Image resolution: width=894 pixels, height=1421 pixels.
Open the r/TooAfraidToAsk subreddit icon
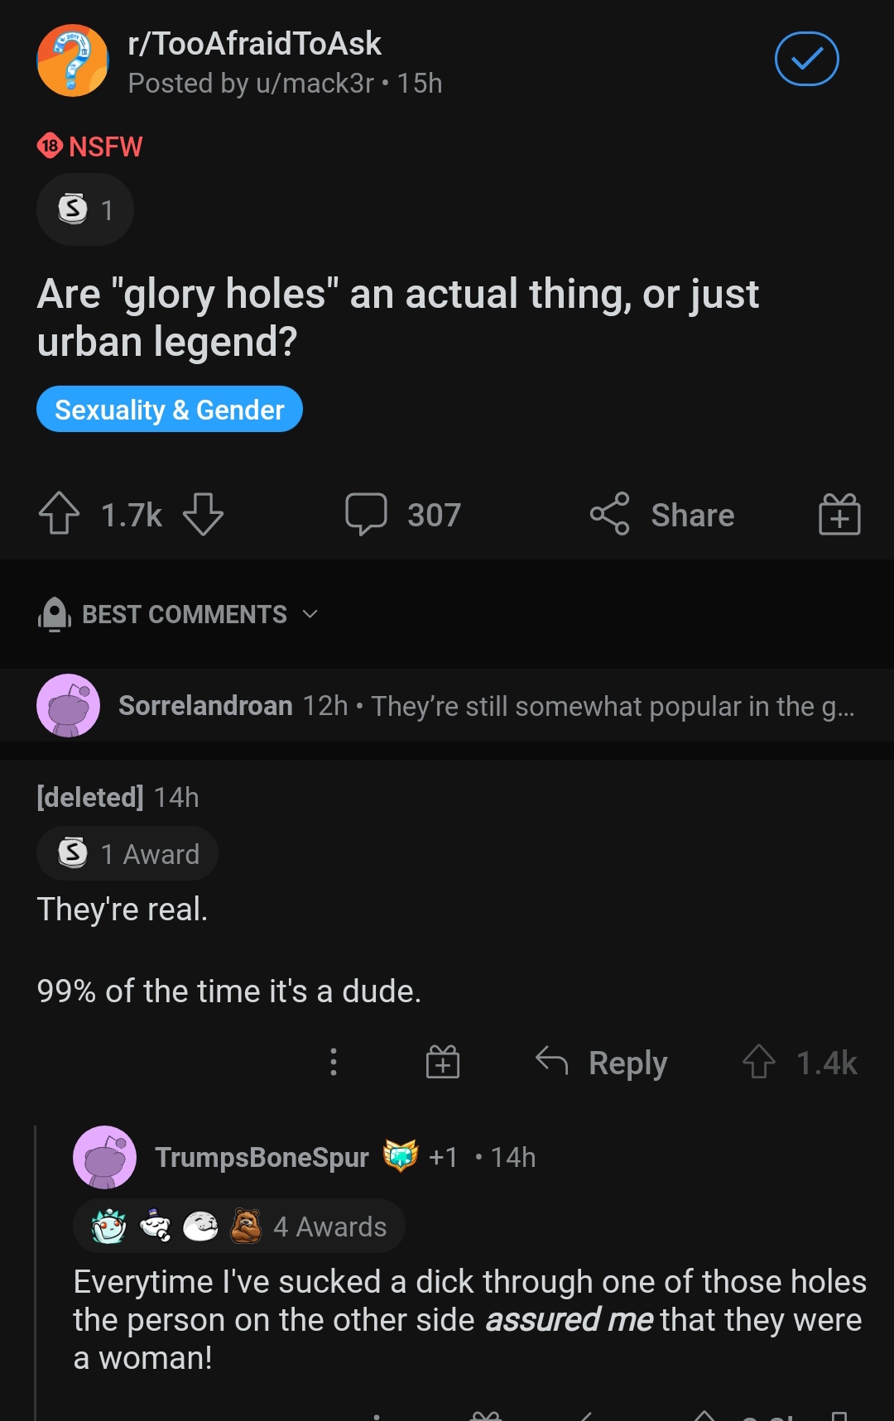(73, 60)
